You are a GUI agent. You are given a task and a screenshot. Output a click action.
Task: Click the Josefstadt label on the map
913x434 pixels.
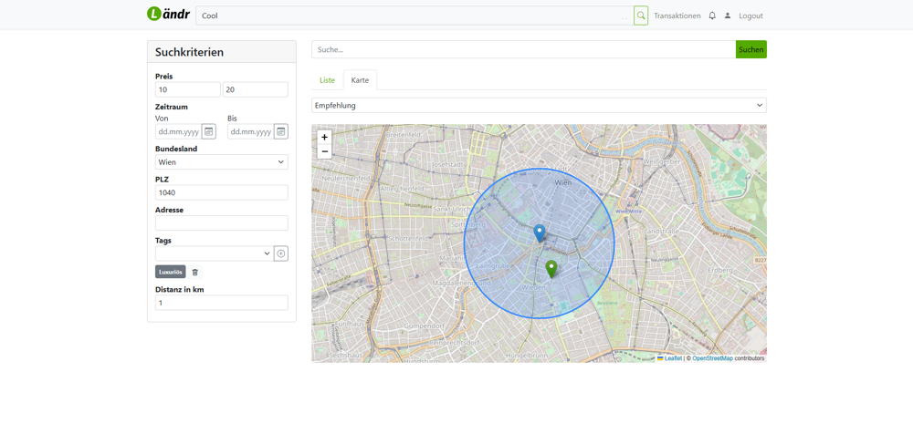(x=446, y=165)
